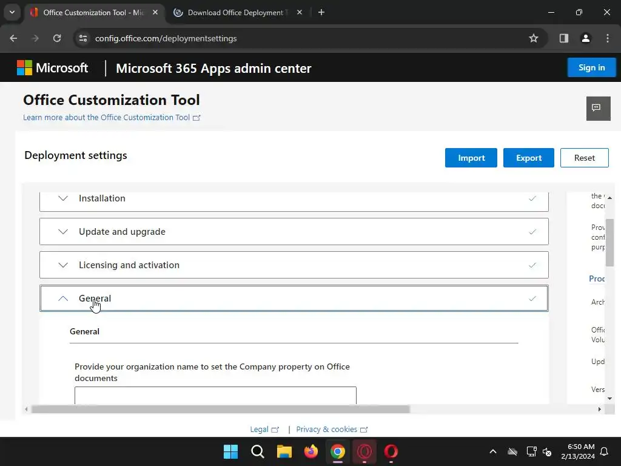
Task: Click right arrow of horizontal scrollbar
Action: (x=600, y=409)
